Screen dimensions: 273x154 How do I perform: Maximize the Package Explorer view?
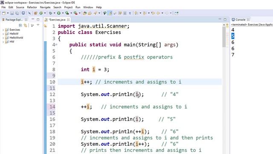[38, 20]
